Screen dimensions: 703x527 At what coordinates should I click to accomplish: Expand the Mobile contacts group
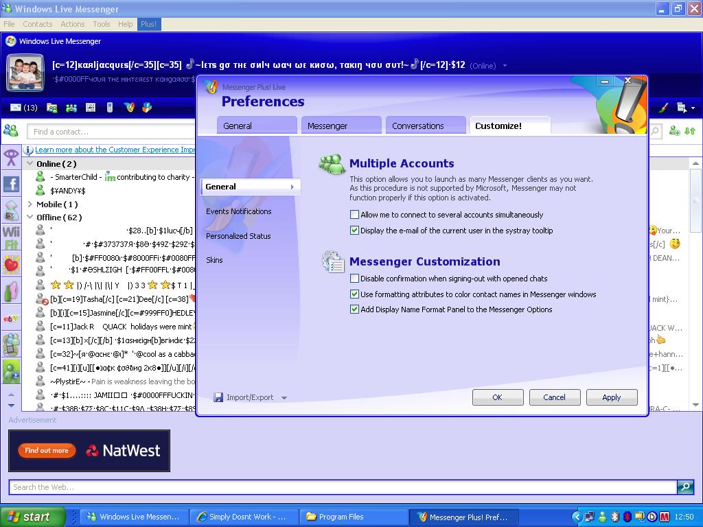[x=30, y=204]
